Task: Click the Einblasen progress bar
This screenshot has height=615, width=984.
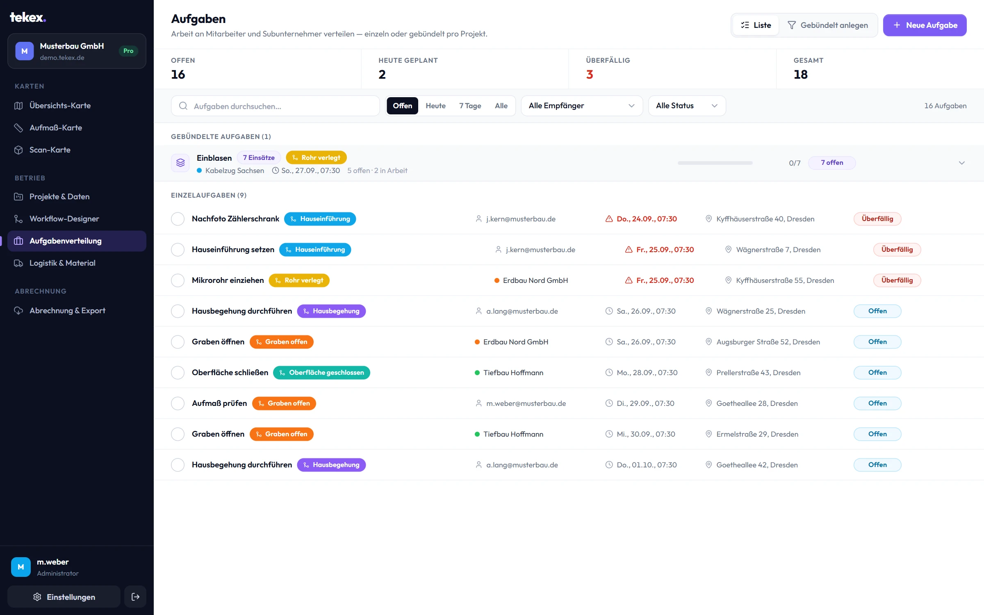Action: [715, 163]
